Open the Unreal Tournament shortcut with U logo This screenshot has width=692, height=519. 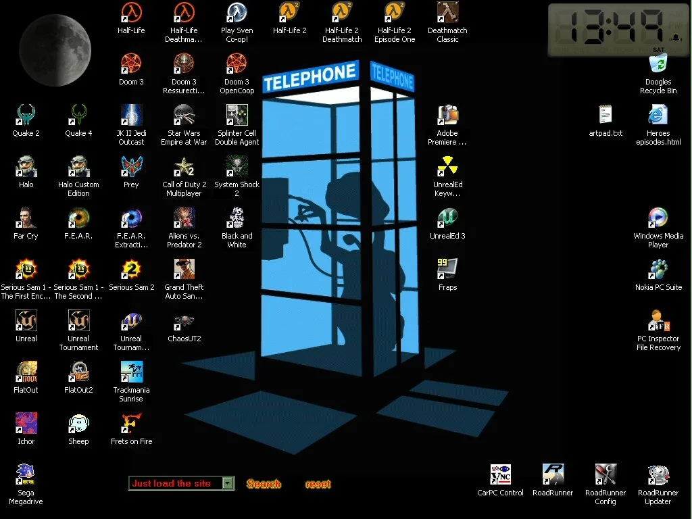point(78,321)
